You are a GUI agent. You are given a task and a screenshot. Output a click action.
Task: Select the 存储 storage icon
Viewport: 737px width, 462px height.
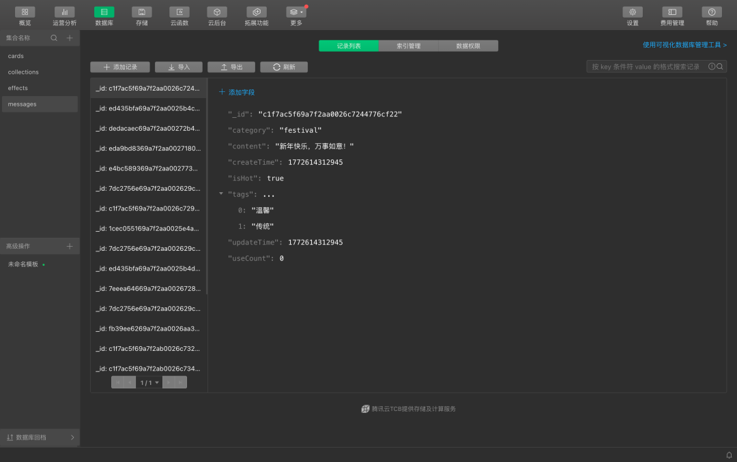(141, 12)
